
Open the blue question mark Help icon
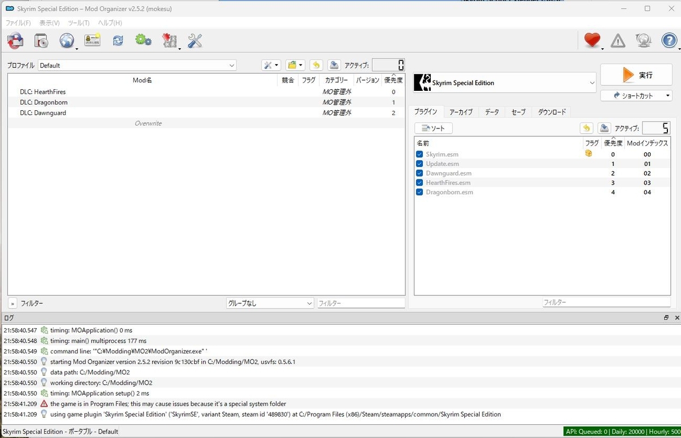point(670,40)
